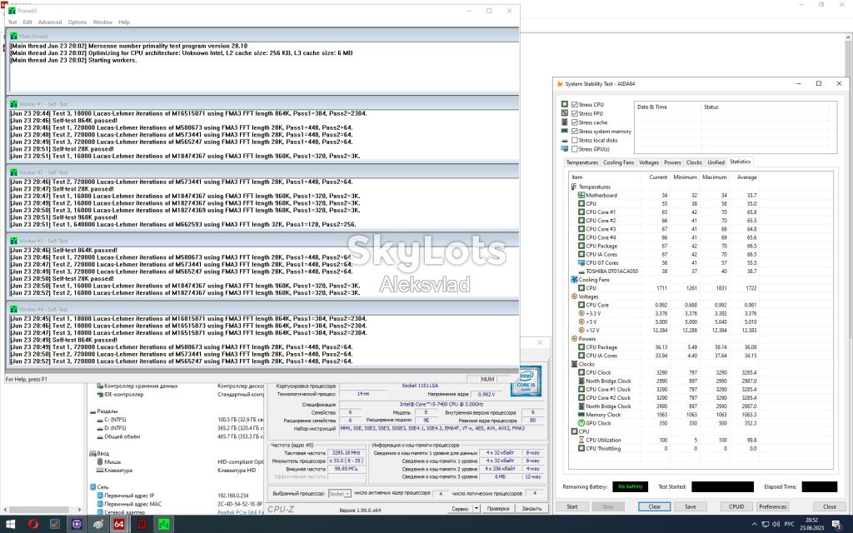The image size is (853, 533).
Task: Open the CPU-Z selected processor Socket dropdown
Action: [x=340, y=493]
